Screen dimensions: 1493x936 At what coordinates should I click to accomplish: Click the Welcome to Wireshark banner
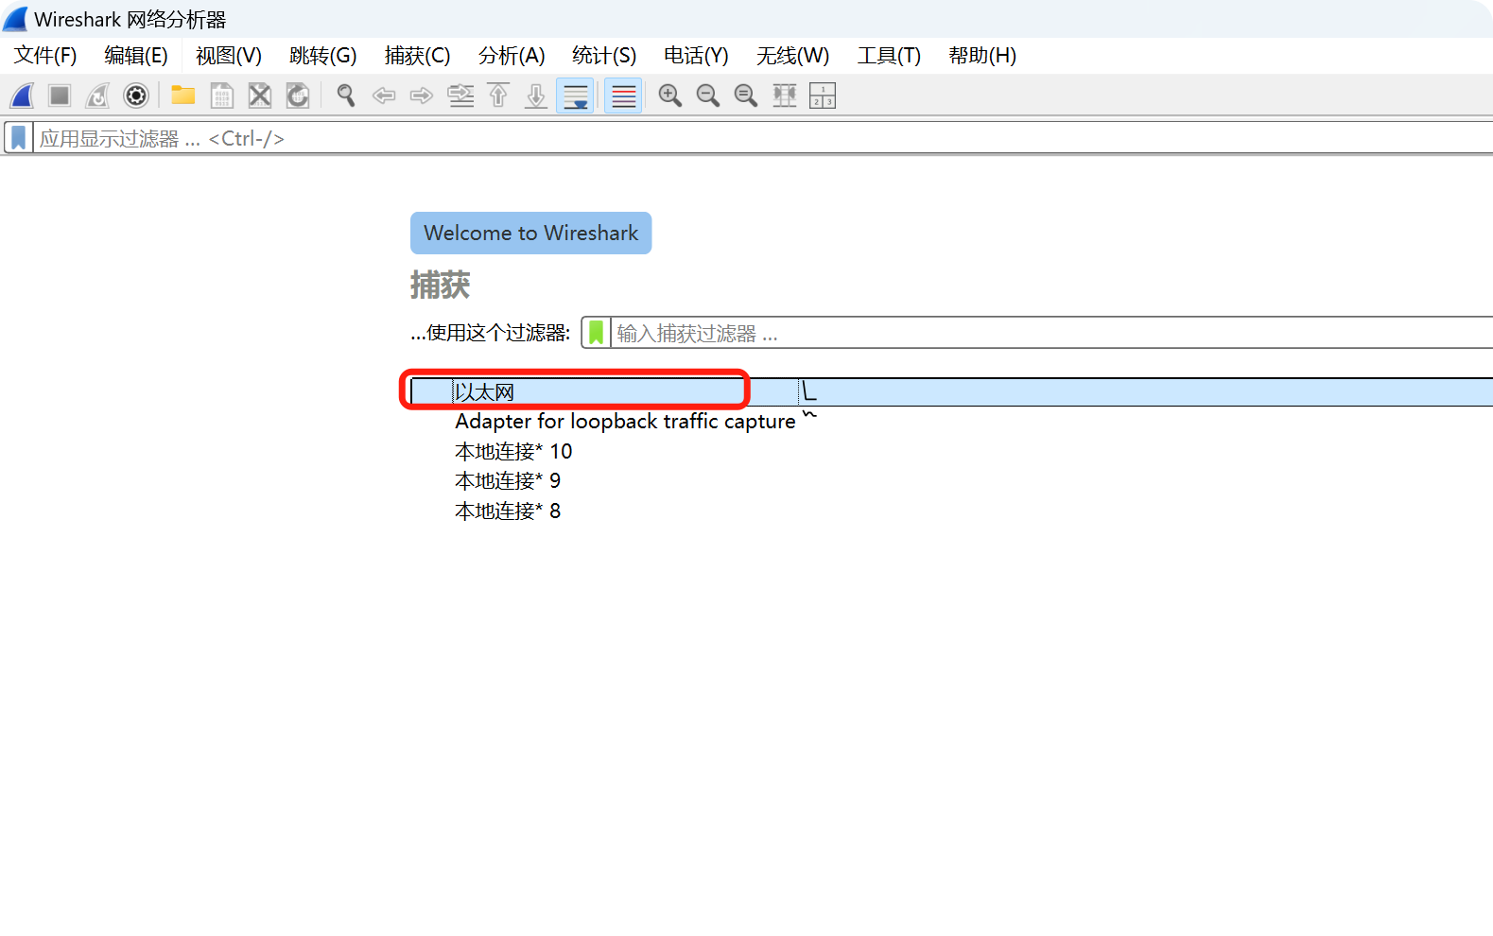530,233
